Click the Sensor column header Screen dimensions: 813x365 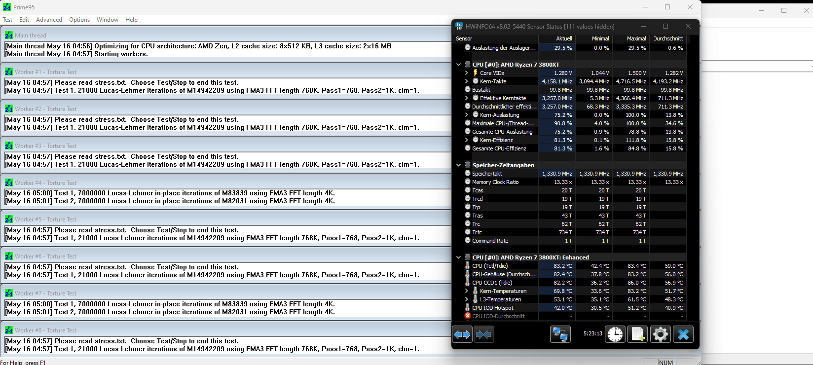[x=496, y=38]
